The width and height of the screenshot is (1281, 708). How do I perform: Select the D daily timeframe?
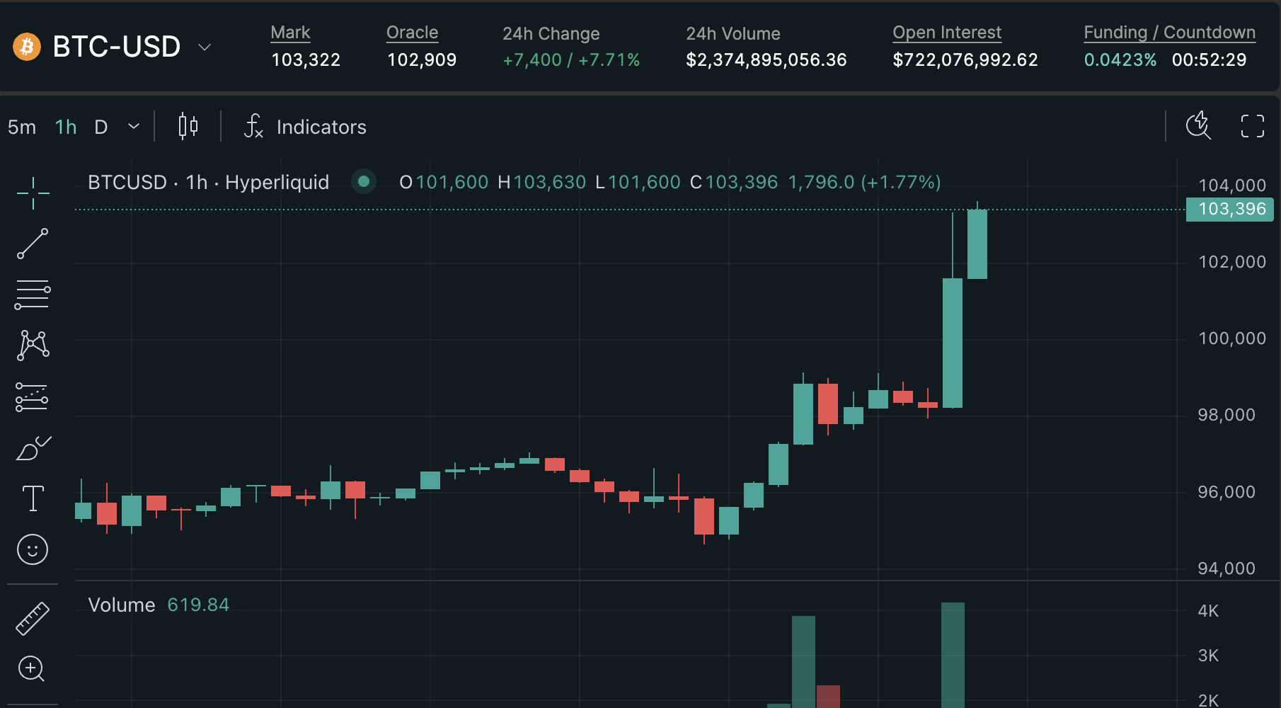[x=101, y=127]
